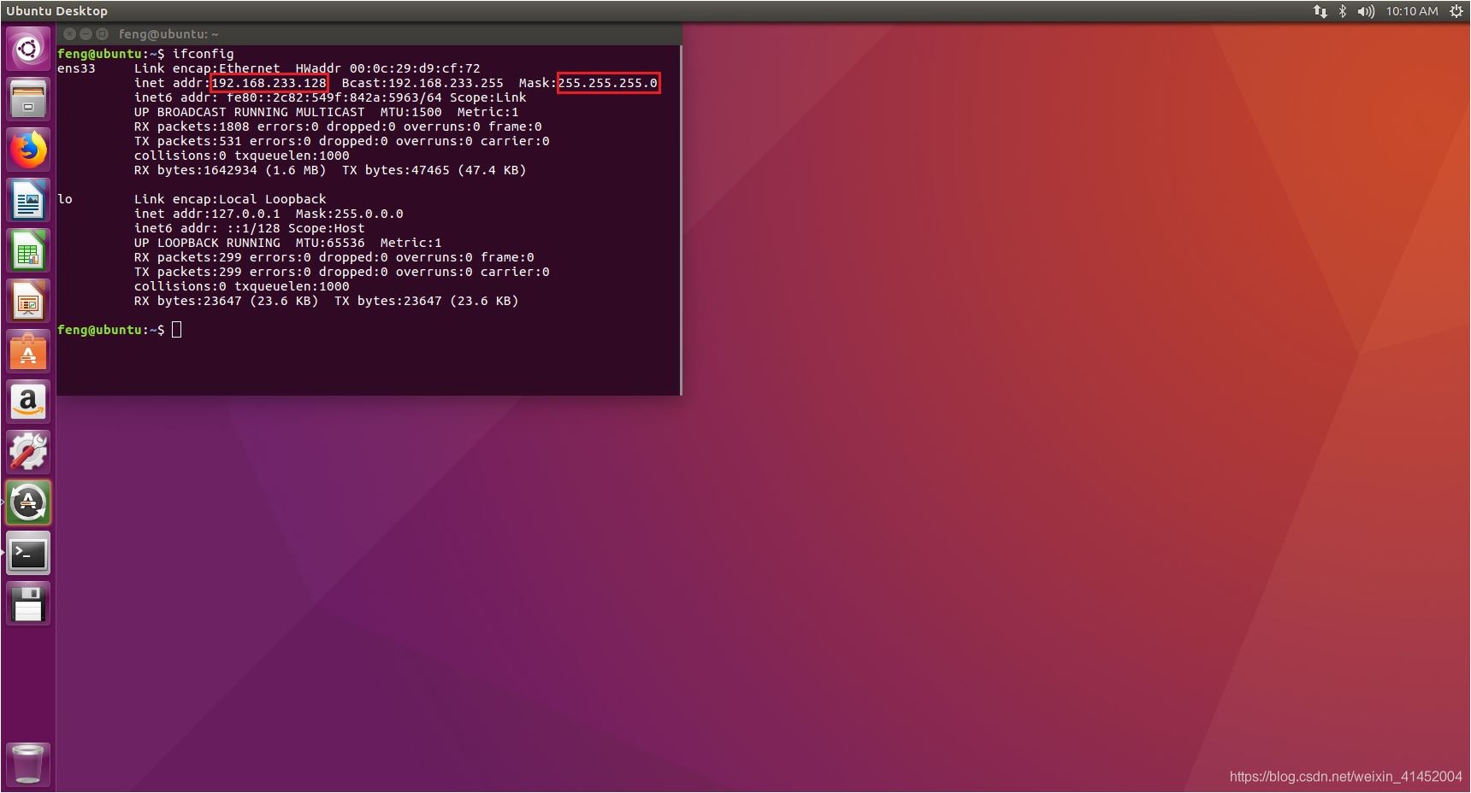Open System Settings from launcher
This screenshot has width=1471, height=793.
tap(28, 453)
